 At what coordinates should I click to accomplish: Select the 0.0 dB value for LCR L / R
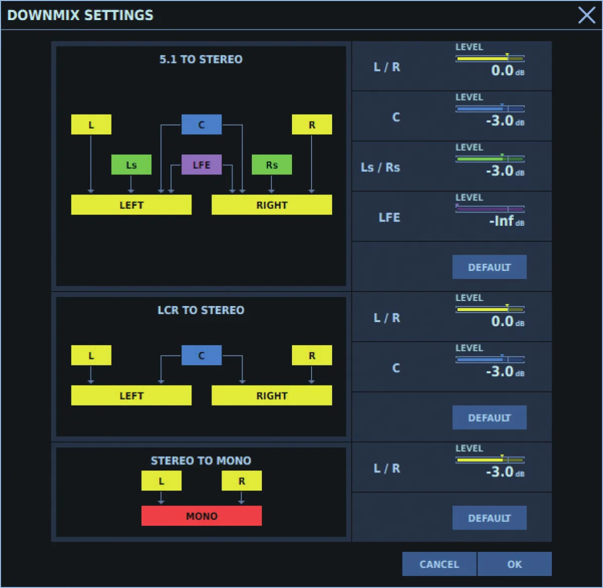[x=508, y=322]
